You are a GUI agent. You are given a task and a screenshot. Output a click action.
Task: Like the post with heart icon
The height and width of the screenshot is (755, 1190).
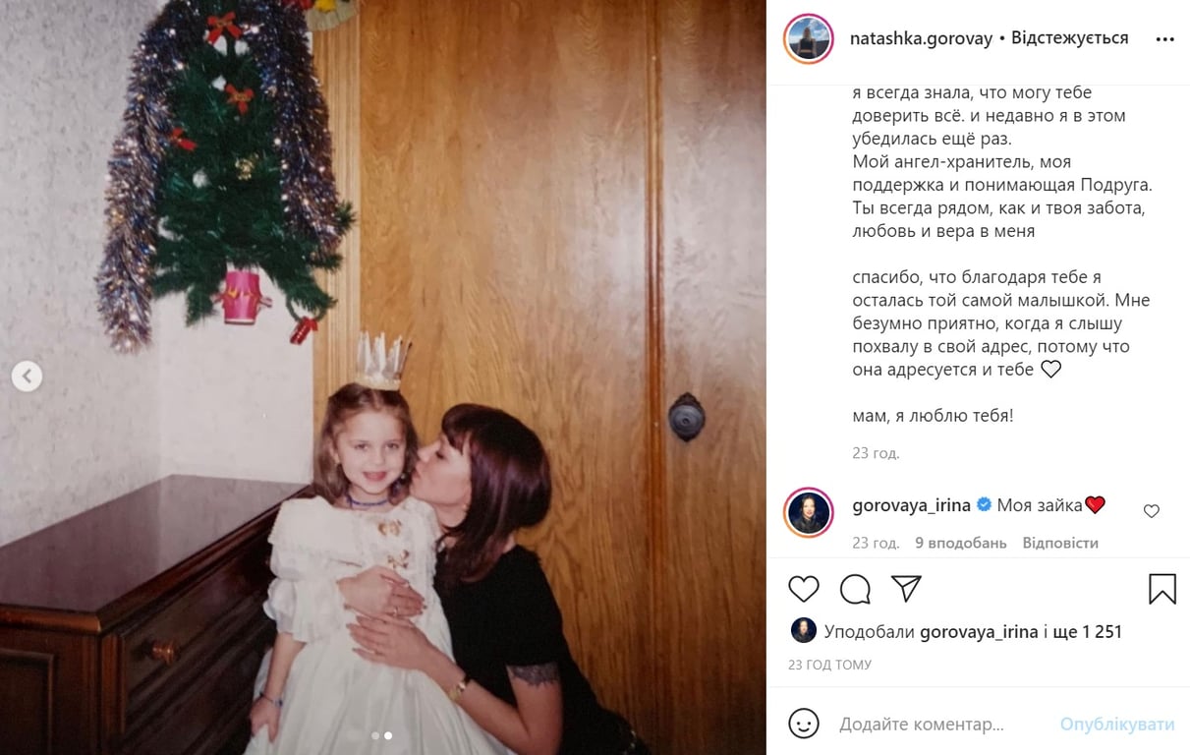pyautogui.click(x=804, y=588)
